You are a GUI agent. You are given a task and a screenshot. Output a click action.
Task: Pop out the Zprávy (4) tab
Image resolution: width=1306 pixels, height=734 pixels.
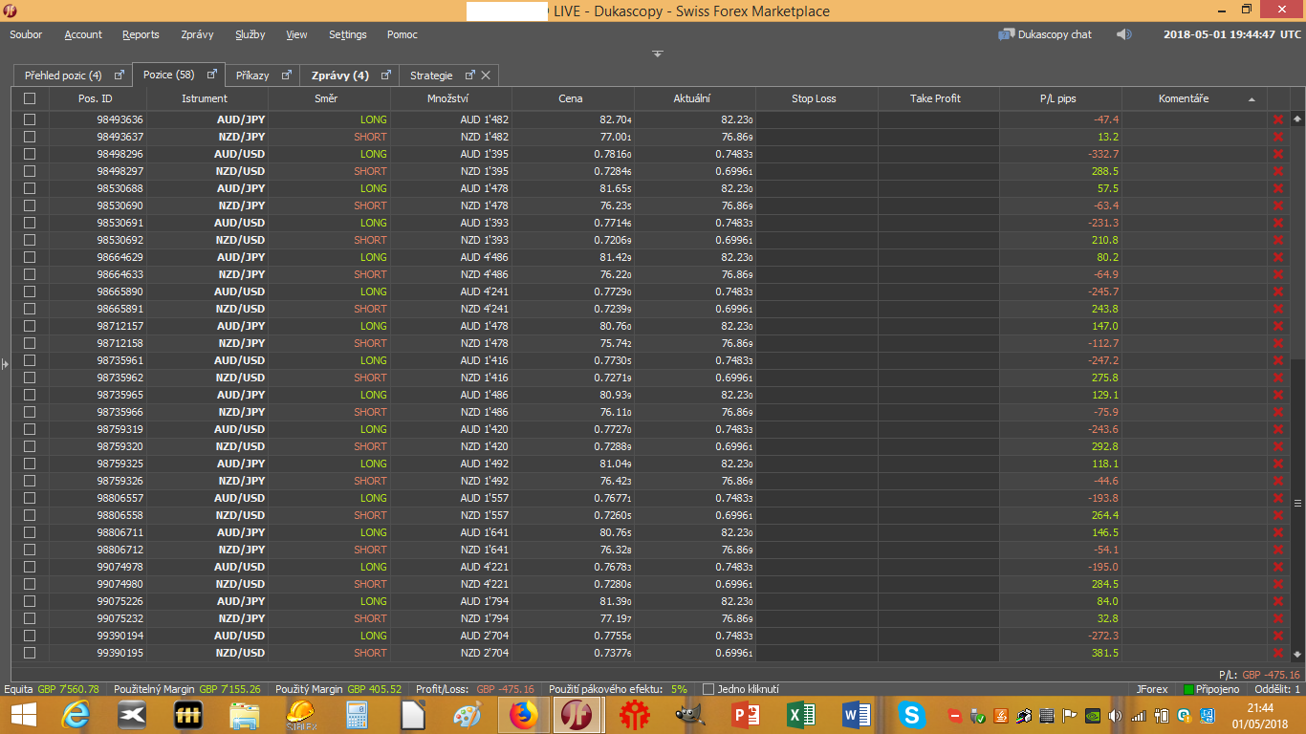[386, 75]
